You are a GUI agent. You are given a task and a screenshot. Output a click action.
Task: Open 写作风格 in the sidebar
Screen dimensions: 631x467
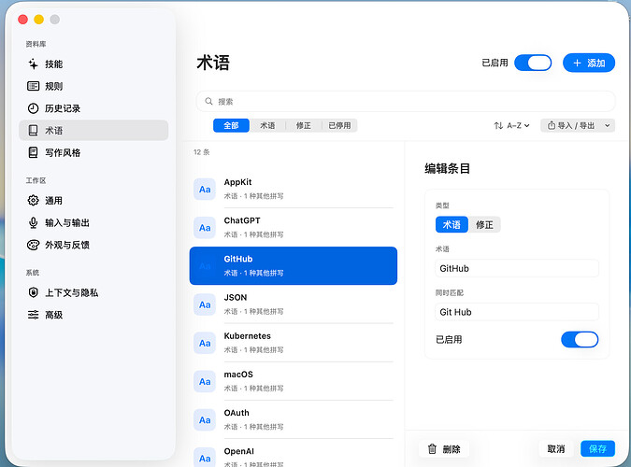pos(93,152)
